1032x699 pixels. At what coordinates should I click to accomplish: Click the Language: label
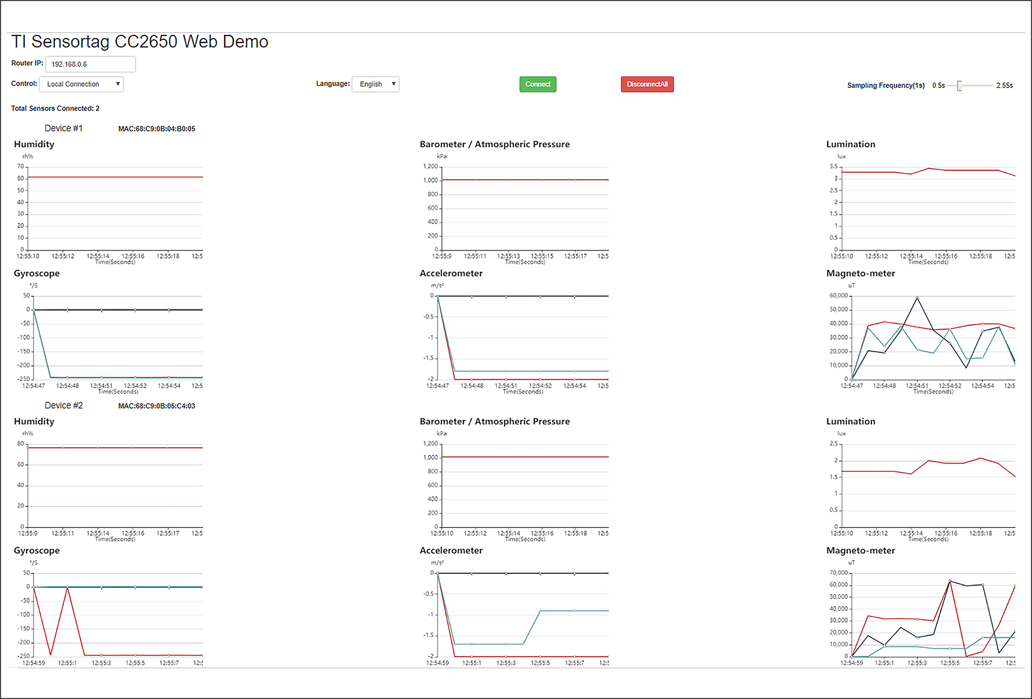(x=333, y=83)
